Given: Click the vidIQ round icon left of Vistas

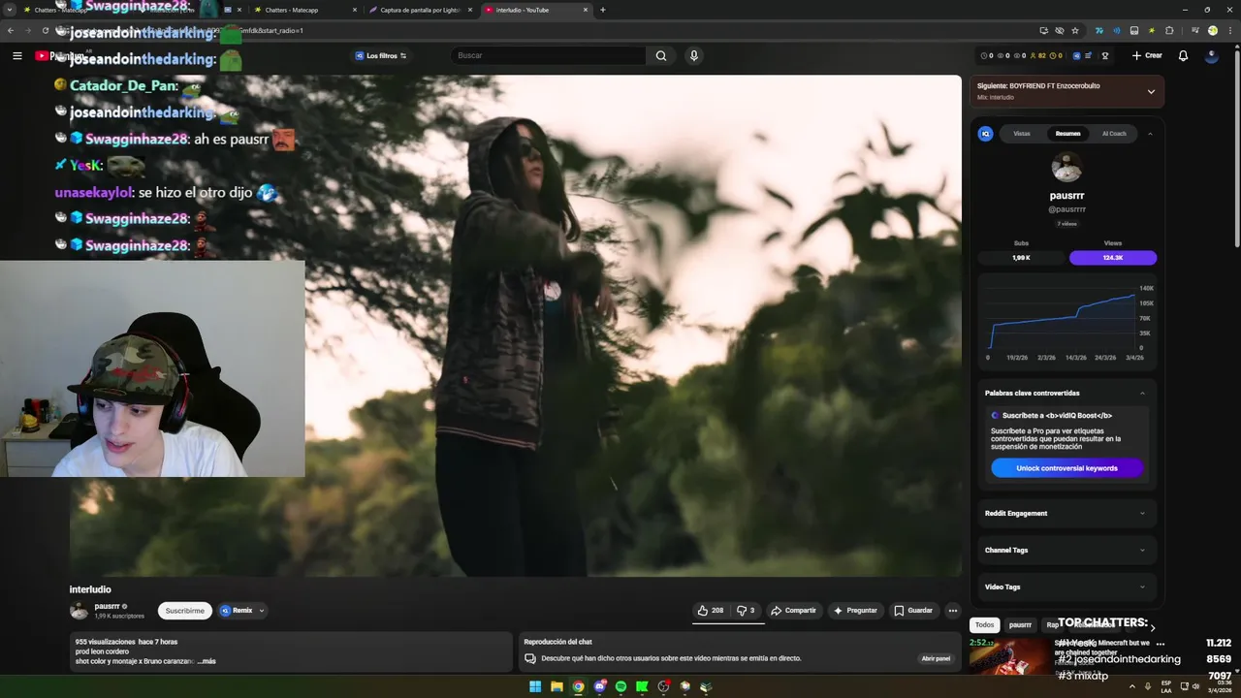Looking at the screenshot, I should coord(986,134).
